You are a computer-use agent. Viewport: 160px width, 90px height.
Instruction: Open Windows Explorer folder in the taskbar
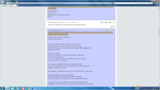tap(12, 88)
